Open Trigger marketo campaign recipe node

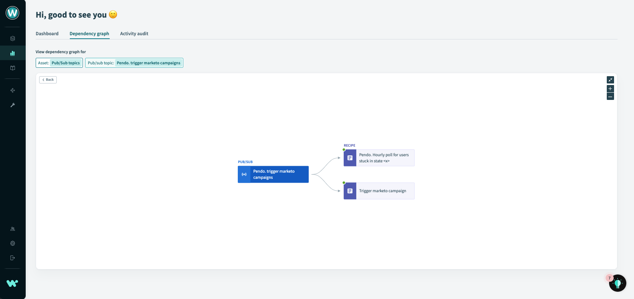(379, 191)
